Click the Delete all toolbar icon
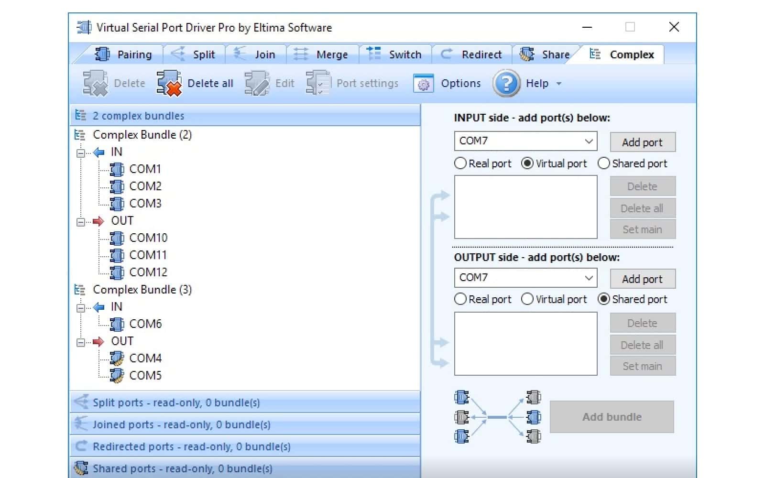Screen dimensions: 765x478 click(x=169, y=83)
